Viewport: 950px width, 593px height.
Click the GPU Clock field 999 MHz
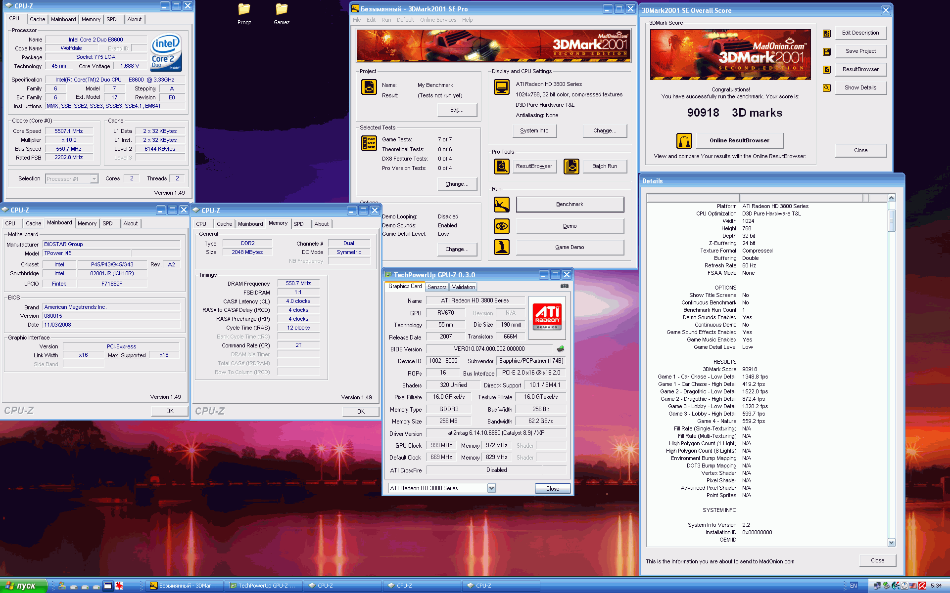click(x=441, y=445)
